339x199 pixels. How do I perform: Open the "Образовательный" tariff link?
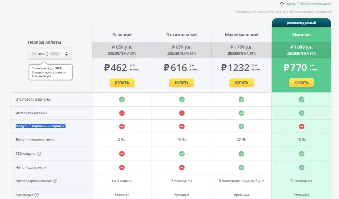(308, 4)
